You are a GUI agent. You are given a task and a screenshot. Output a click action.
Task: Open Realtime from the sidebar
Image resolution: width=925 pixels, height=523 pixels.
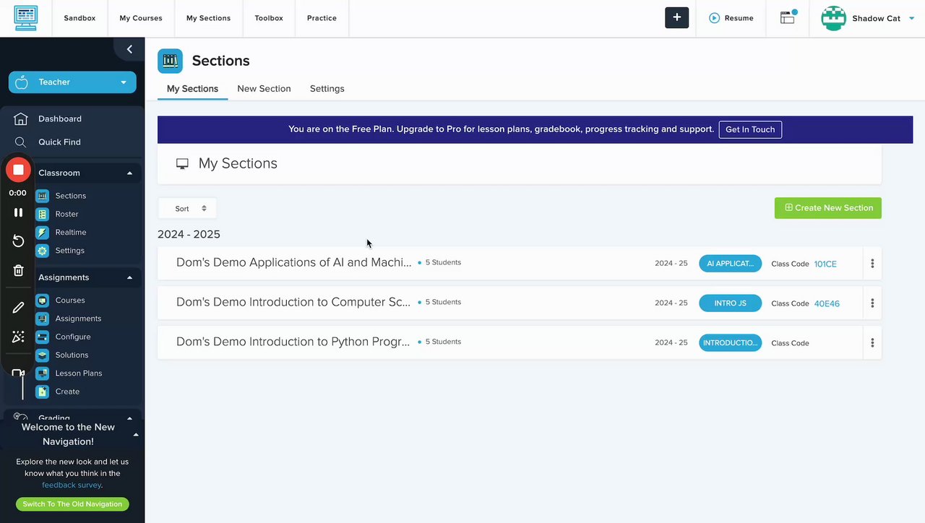coord(70,233)
